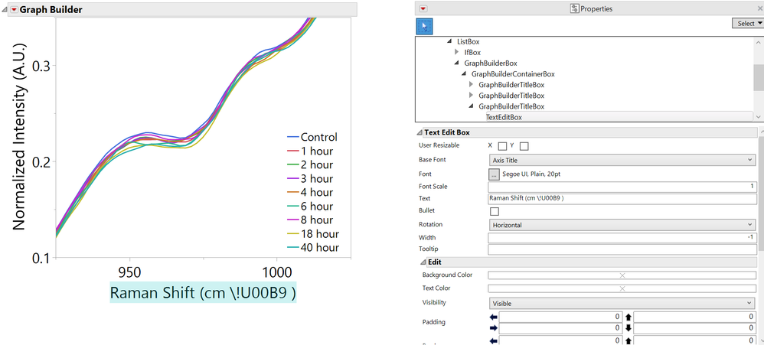Click the 2 hour legend entry
Image resolution: width=764 pixels, height=345 pixels.
tap(310, 165)
